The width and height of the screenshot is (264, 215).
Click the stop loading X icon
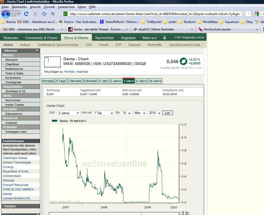point(35,14)
